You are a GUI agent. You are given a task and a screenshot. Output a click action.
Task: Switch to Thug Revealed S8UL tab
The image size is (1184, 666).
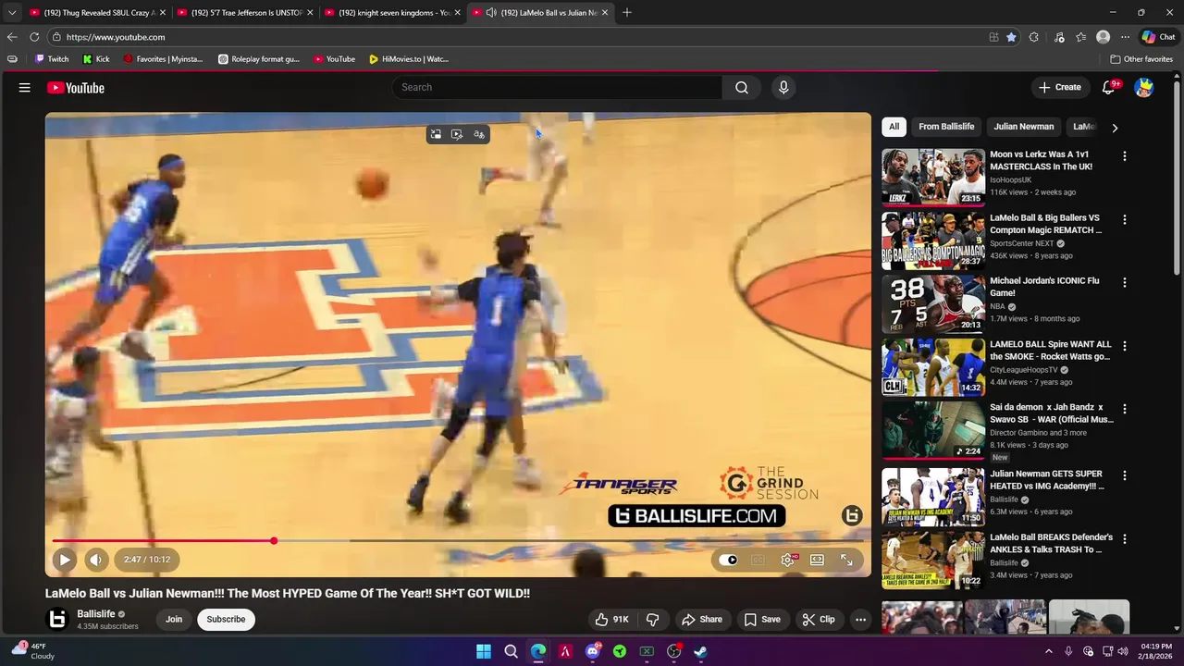click(97, 13)
